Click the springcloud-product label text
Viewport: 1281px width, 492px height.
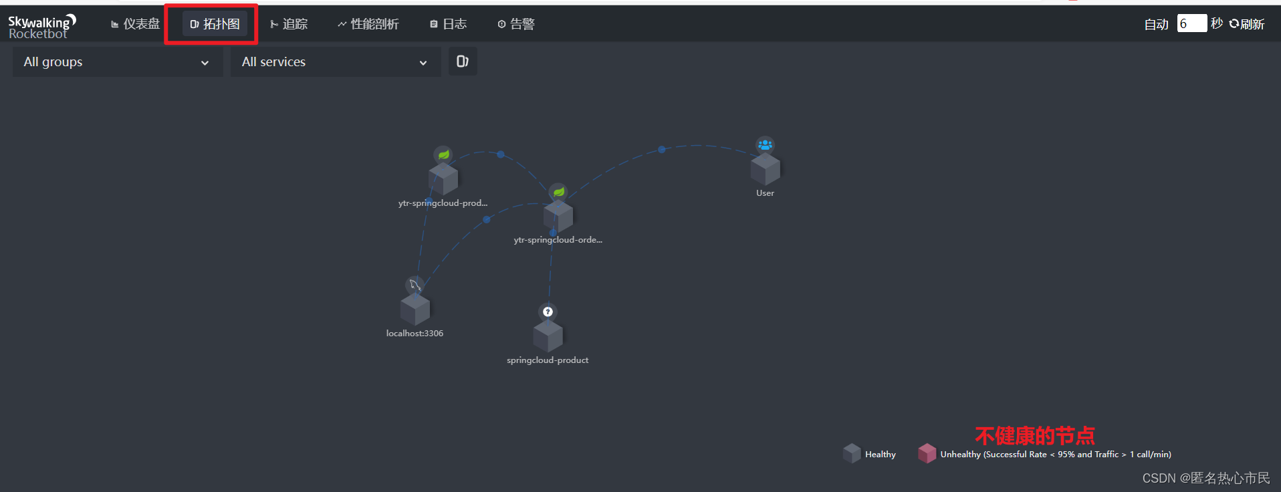coord(548,360)
